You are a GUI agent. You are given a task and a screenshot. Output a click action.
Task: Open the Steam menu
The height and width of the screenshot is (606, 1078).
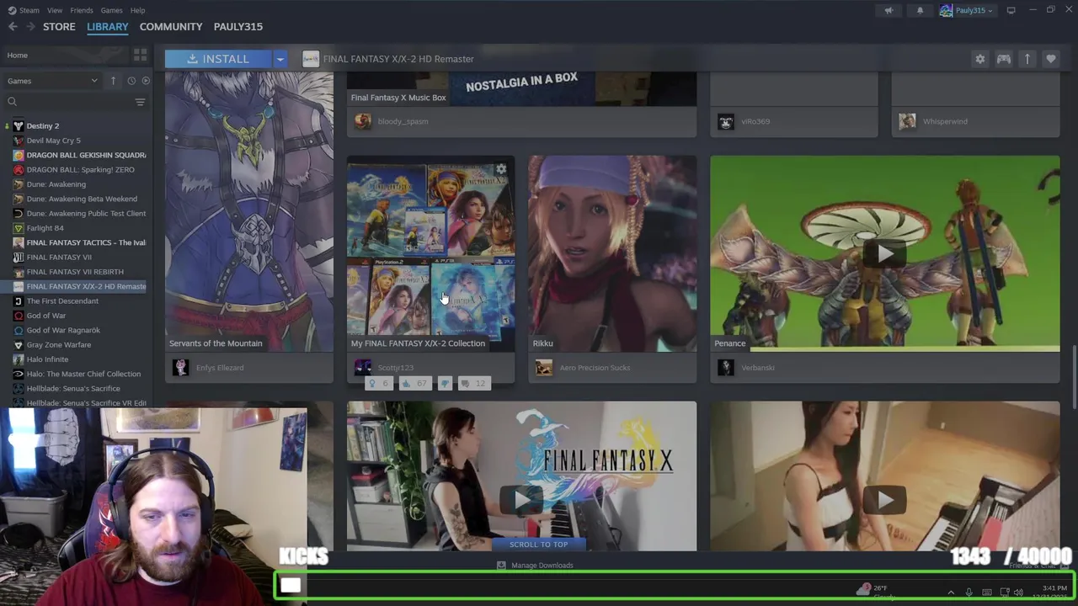pos(24,10)
